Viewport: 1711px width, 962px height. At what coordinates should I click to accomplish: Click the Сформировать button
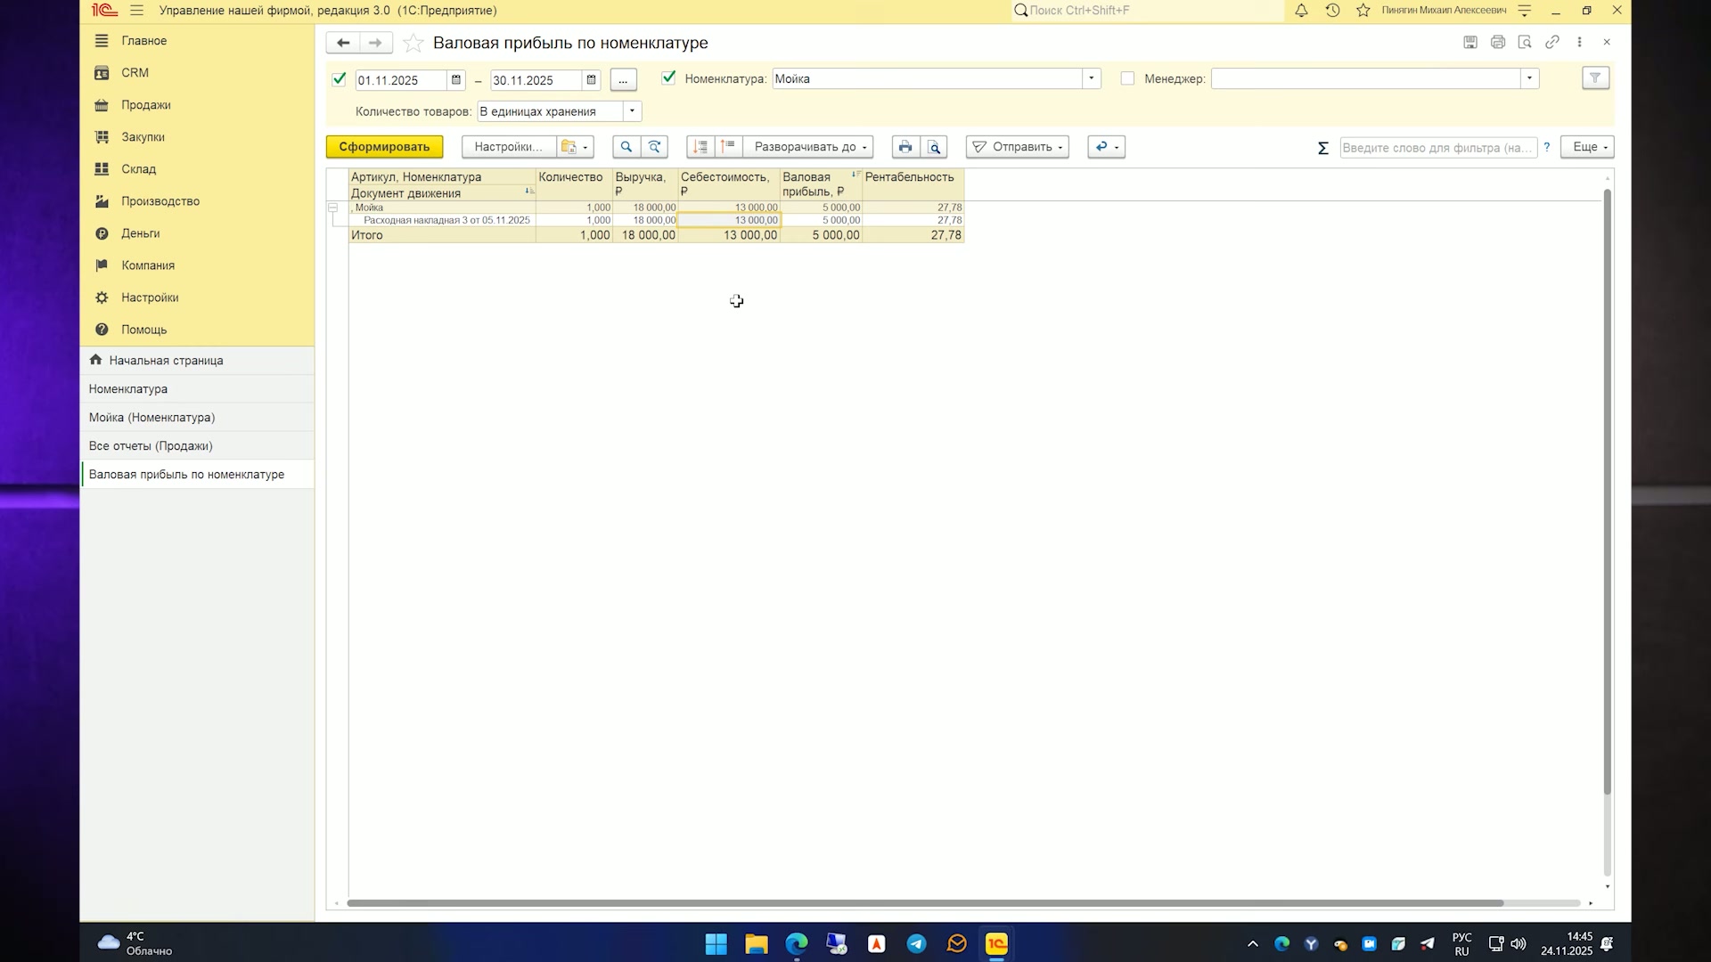click(x=384, y=147)
